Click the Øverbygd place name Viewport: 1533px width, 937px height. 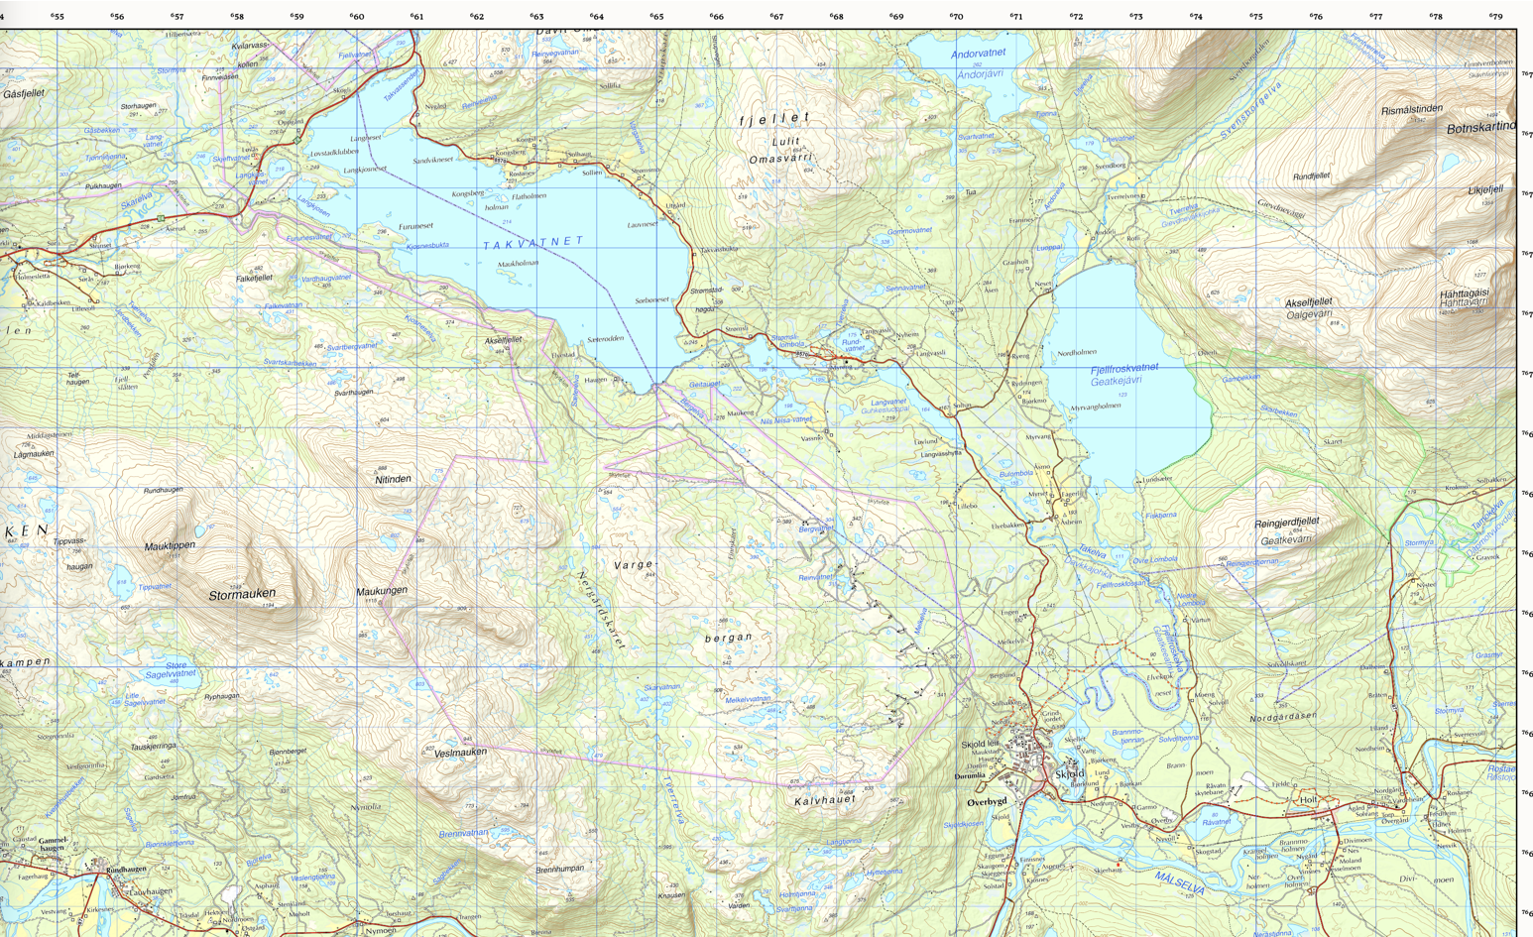(x=987, y=801)
